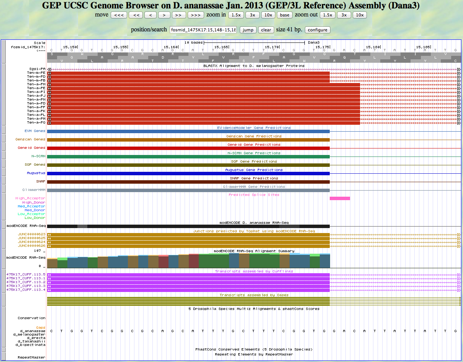Viewport: 463px width, 362px height.
Task: Open EVidenceModeler Gene Predictions track title
Action: pos(254,128)
